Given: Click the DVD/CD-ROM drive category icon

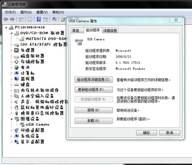Looking at the screenshot, I should click(x=17, y=33).
